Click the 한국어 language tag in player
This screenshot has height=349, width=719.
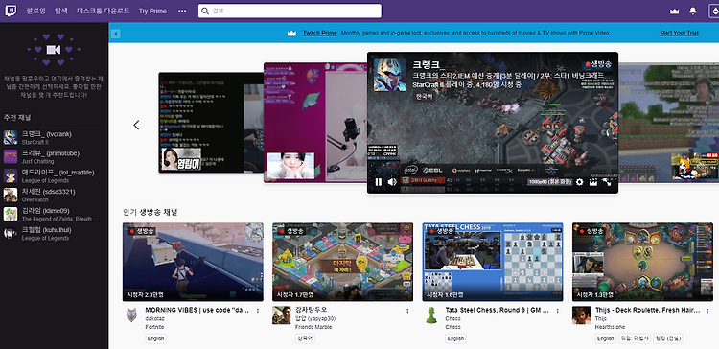[425, 97]
